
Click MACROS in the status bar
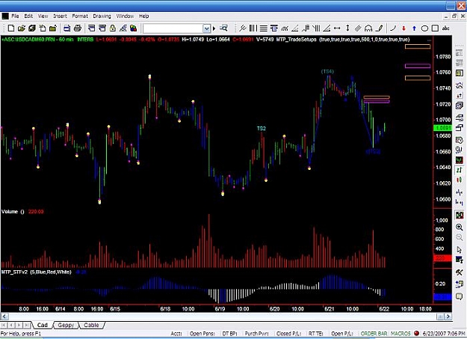pos(400,334)
